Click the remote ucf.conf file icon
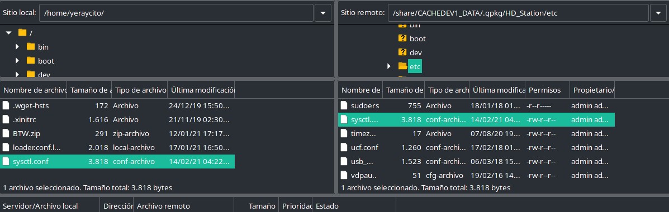This screenshot has width=669, height=212. tap(344, 148)
